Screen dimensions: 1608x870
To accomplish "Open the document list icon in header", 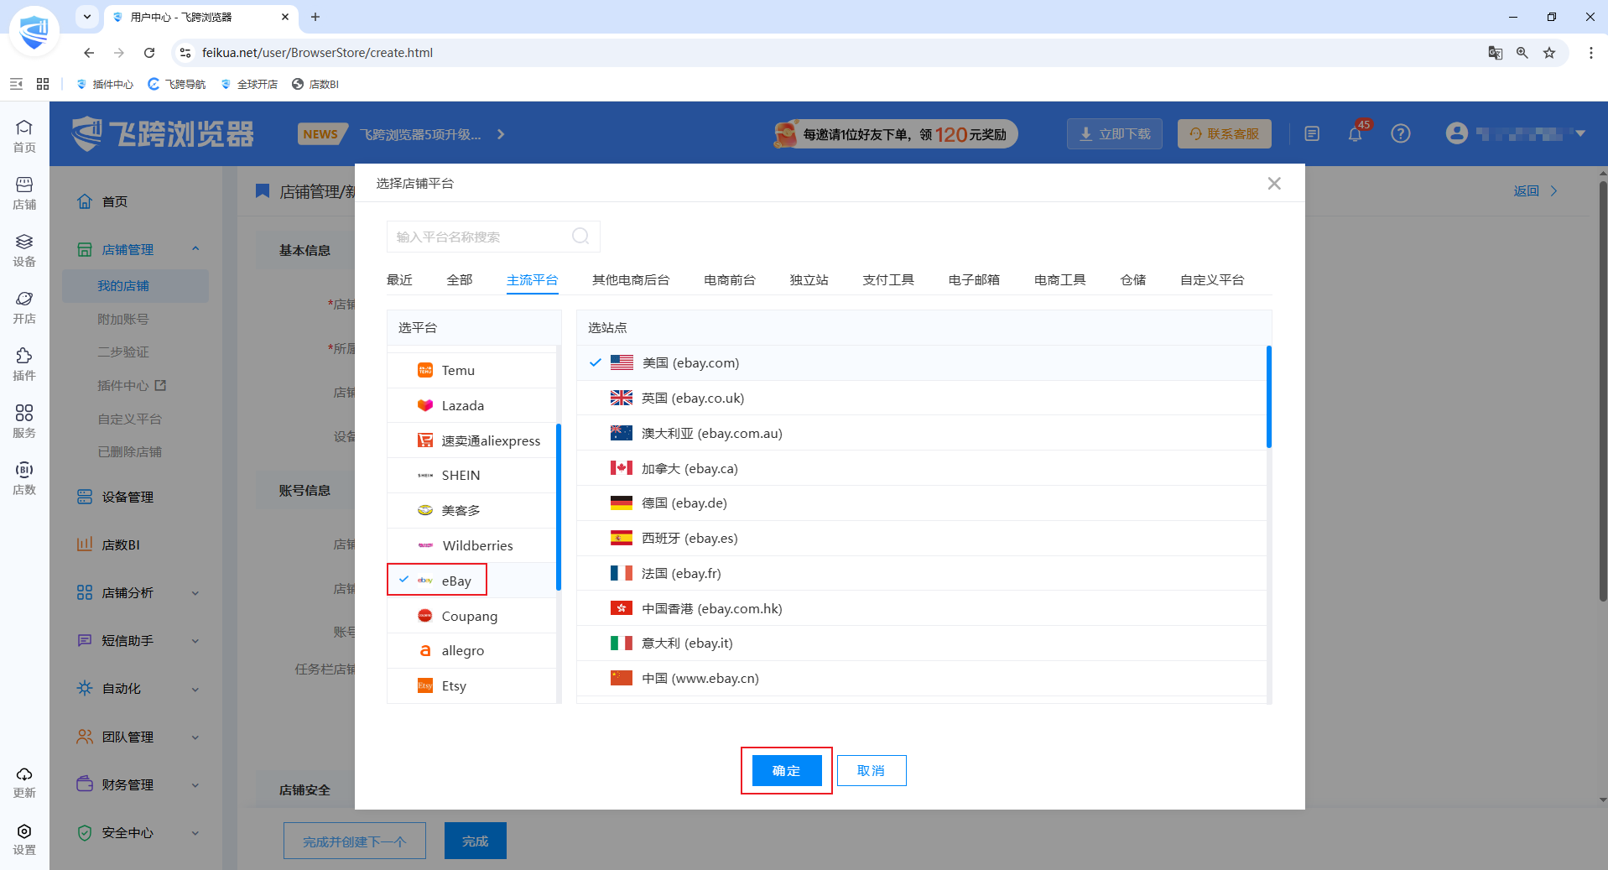I will pos(1312,133).
